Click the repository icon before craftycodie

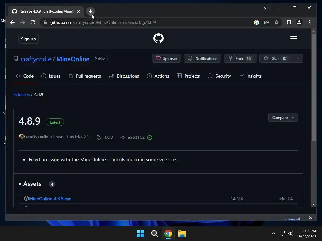[x=16, y=59]
